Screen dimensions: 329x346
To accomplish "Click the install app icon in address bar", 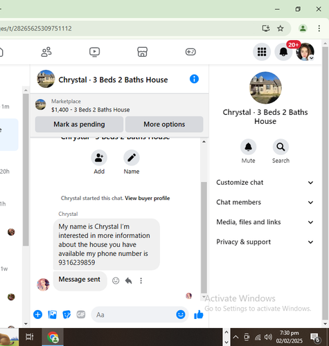I will click(x=266, y=28).
